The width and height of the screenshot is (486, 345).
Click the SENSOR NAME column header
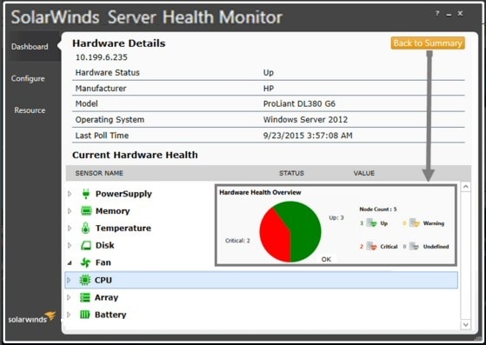pos(99,173)
